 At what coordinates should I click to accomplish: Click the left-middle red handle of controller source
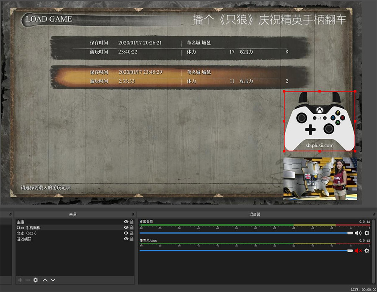pyautogui.click(x=284, y=121)
